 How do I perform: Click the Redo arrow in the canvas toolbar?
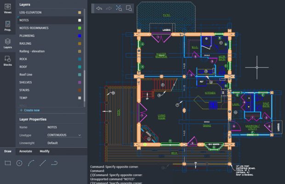109,8
